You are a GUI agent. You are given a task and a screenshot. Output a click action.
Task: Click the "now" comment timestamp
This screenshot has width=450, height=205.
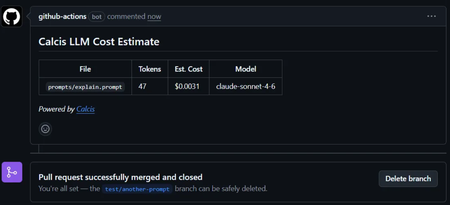154,16
